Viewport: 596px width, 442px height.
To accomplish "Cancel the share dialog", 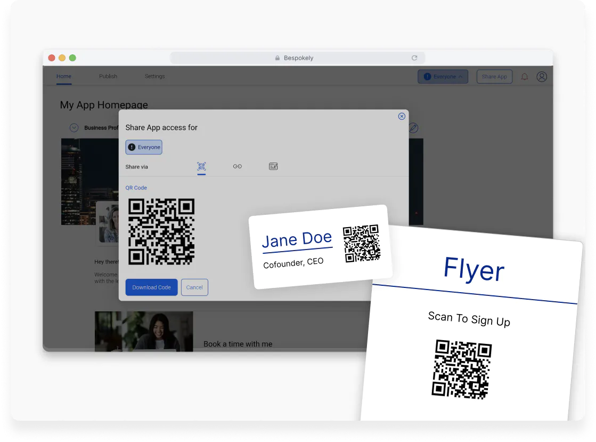I will point(194,287).
